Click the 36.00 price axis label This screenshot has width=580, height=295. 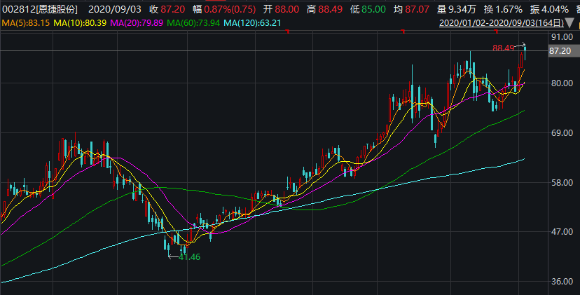tap(561, 282)
